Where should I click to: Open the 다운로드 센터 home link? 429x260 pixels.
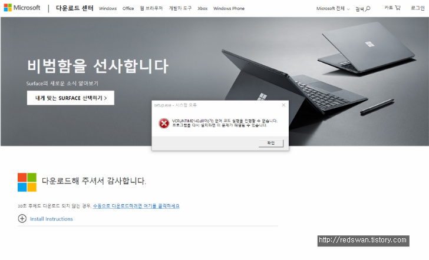pos(74,8)
